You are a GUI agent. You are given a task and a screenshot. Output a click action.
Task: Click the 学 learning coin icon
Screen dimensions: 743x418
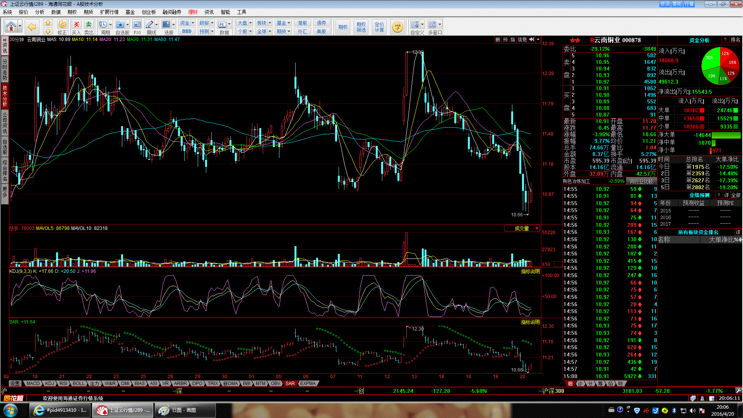pyautogui.click(x=397, y=27)
